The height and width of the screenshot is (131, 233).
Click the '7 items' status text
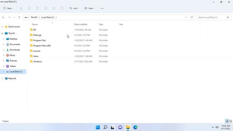[5, 121]
